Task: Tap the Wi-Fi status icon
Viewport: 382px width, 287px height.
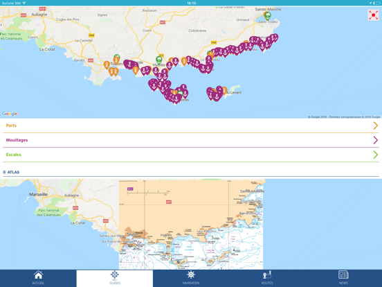Action: coord(24,3)
